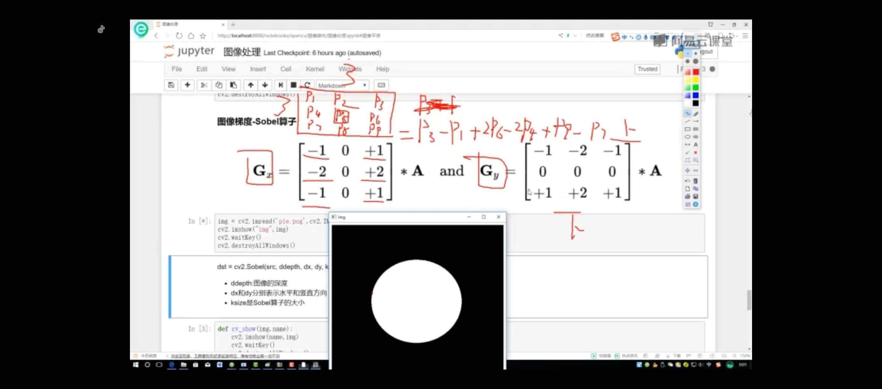Open the View menu
This screenshot has width=882, height=389.
click(x=228, y=69)
